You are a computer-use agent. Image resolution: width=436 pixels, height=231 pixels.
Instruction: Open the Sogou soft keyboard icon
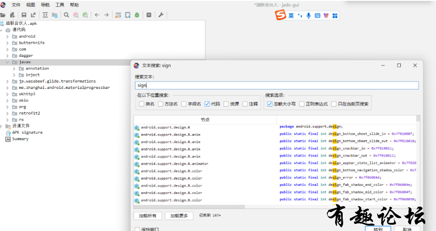click(317, 16)
